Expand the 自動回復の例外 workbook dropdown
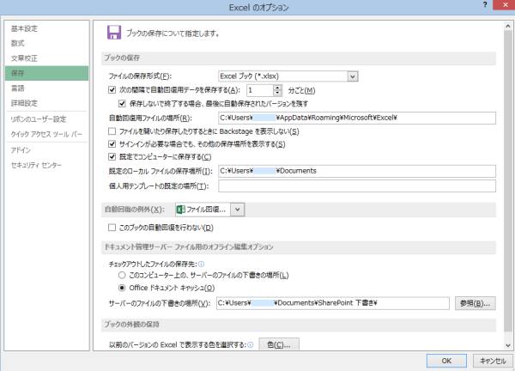Image resolution: width=515 pixels, height=371 pixels. 237,209
